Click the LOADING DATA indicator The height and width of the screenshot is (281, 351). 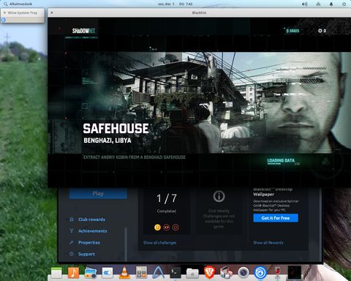tap(281, 161)
